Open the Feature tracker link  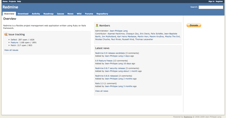14,43
